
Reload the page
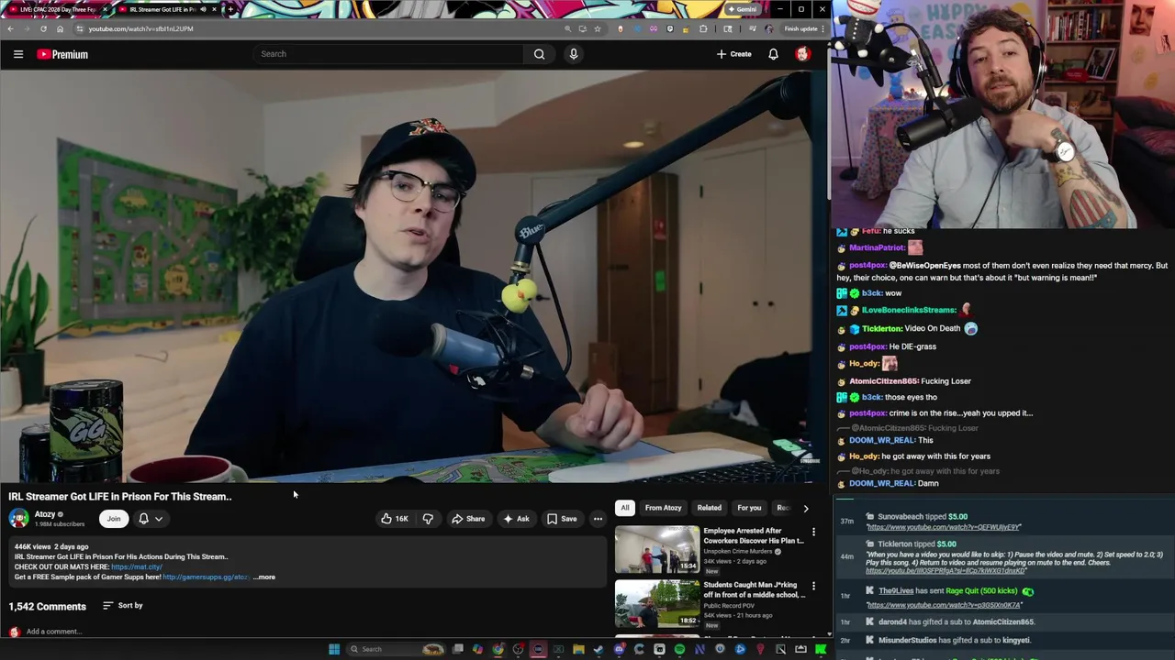[43, 28]
